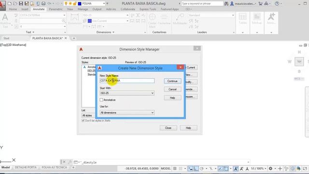Click the Help question mark icon
309x174 pixels.
(x=277, y=3)
